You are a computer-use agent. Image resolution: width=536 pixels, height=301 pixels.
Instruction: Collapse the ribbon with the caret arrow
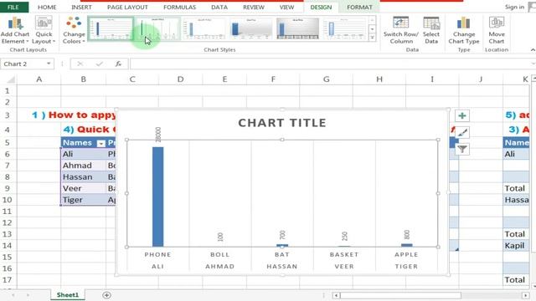(533, 50)
